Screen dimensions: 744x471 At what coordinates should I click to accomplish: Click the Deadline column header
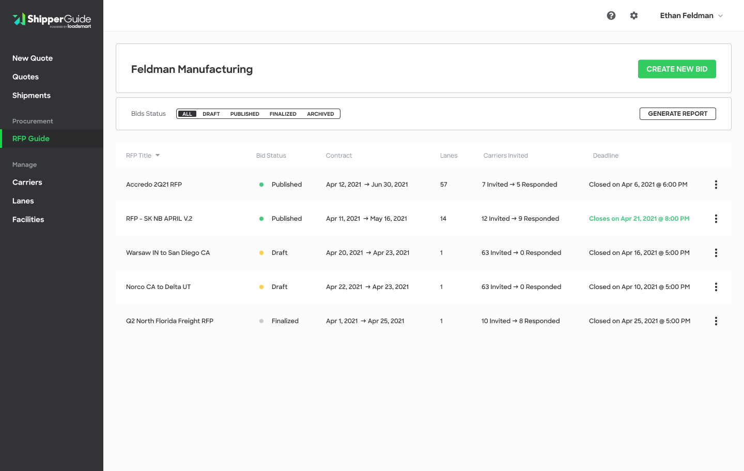pos(606,156)
